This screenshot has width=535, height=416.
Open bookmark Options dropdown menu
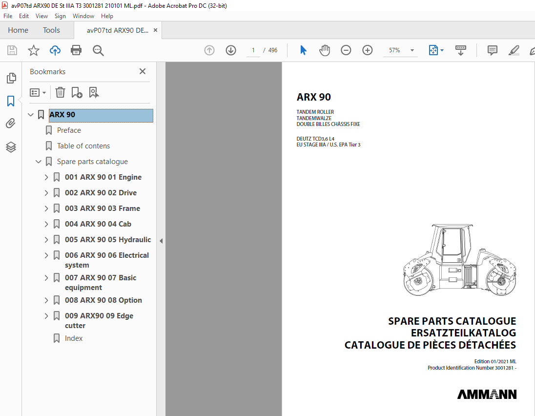click(x=38, y=92)
